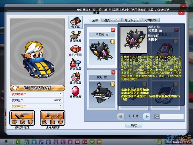The width and height of the screenshot is (193, 145).
Task: Open the purple gift box icon
Action: click(x=56, y=142)
